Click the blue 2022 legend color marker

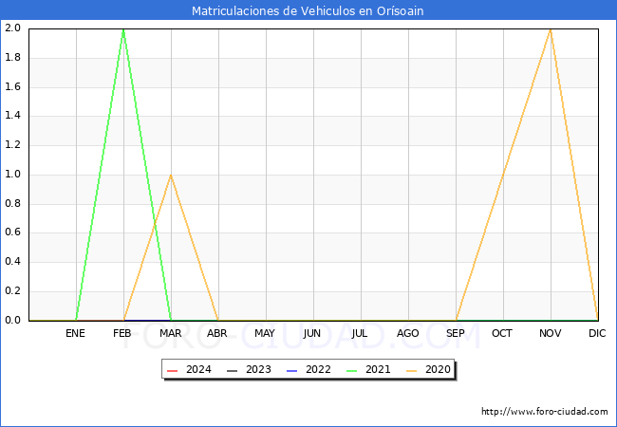(x=292, y=371)
